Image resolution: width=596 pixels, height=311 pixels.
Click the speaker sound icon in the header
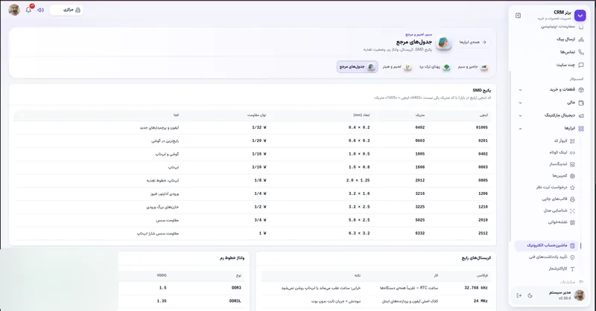41,10
